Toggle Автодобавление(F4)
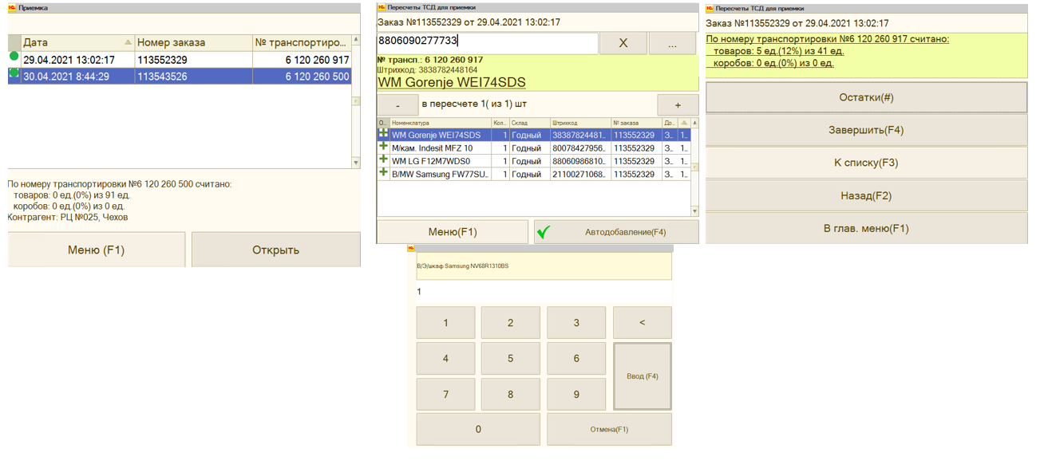The width and height of the screenshot is (1052, 468). [x=616, y=232]
